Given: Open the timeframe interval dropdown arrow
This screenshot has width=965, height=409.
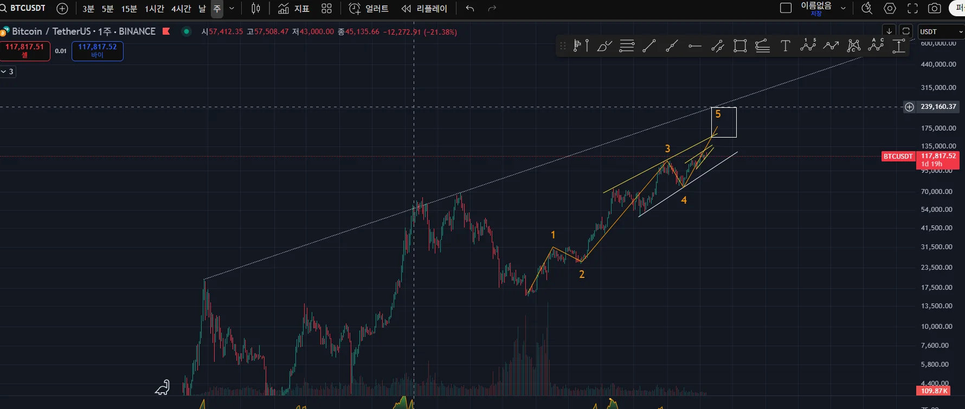Looking at the screenshot, I should click(x=232, y=9).
